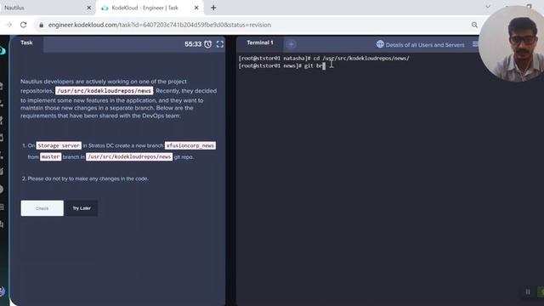Open the browser tab search chevron
The width and height of the screenshot is (544, 306).
click(488, 7)
